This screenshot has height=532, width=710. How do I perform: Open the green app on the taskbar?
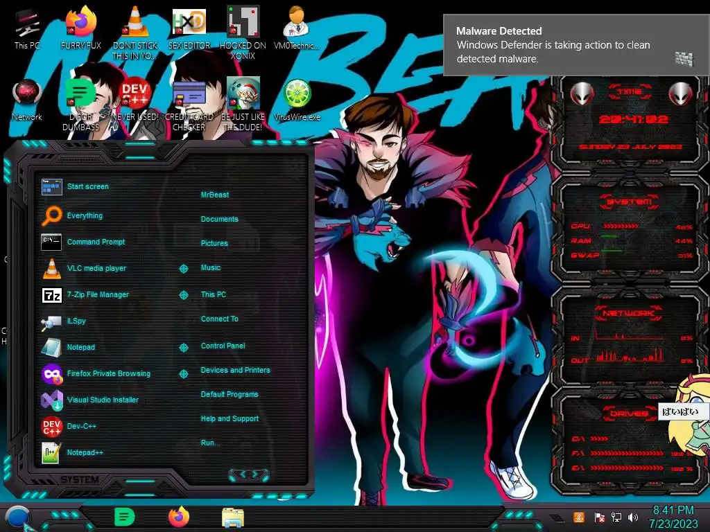[x=125, y=517]
